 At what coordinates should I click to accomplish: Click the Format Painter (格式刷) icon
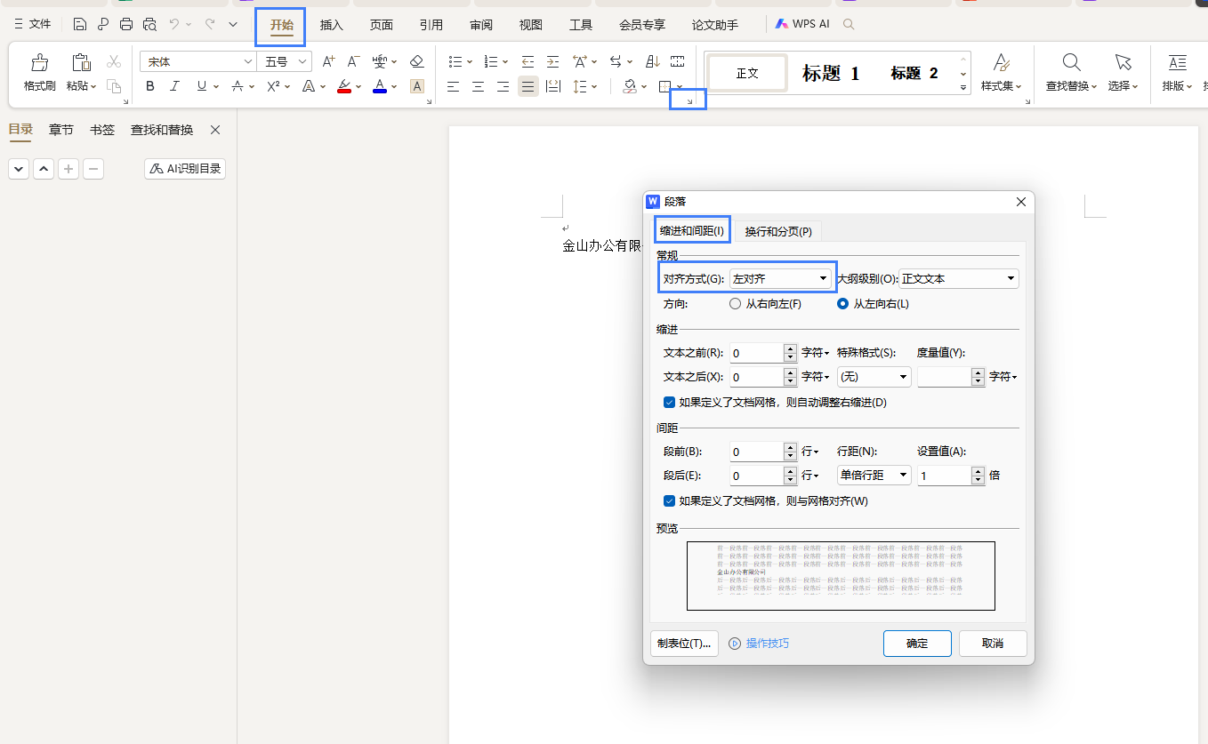(x=39, y=62)
